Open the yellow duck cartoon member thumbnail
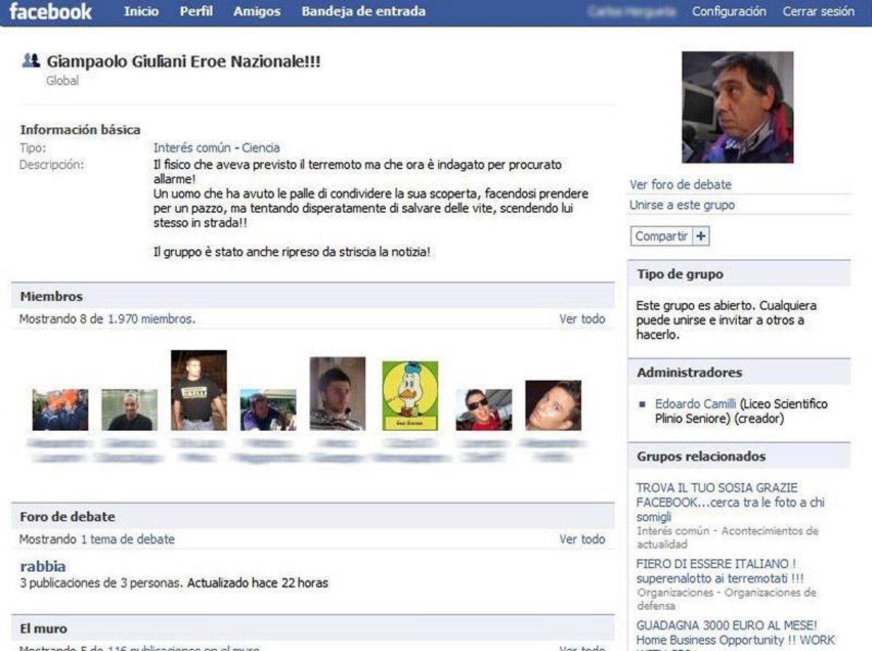This screenshot has width=872, height=651. click(410, 396)
